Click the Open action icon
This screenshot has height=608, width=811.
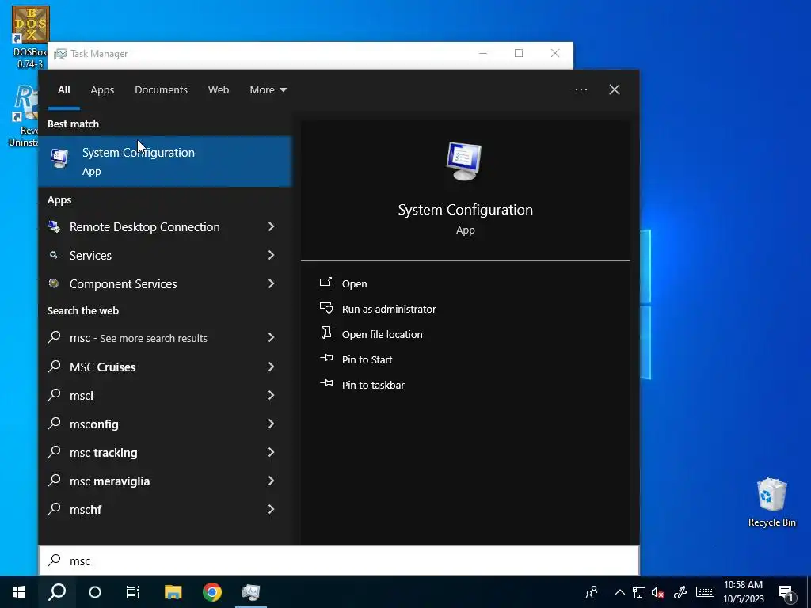pos(326,283)
